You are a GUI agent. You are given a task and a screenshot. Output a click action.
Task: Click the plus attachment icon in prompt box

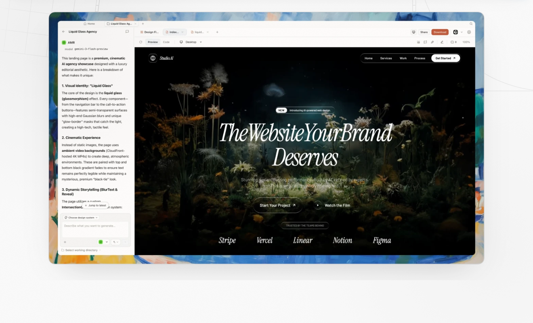65,242
